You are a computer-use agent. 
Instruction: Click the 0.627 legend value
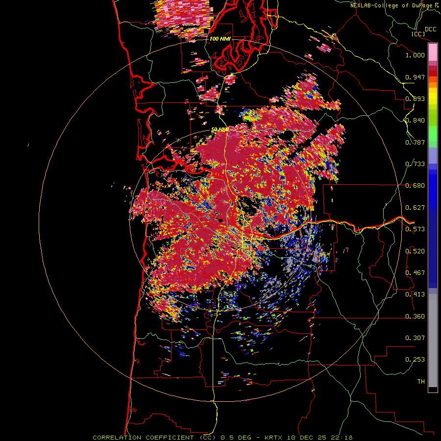[415, 208]
